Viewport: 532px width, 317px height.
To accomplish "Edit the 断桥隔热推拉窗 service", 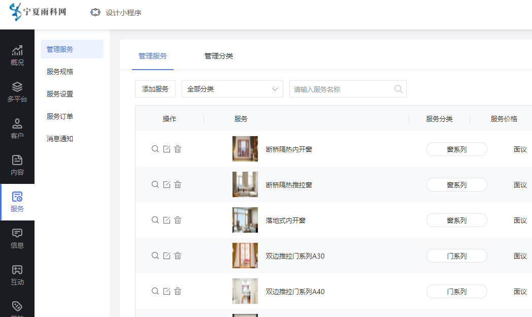I will pos(167,184).
